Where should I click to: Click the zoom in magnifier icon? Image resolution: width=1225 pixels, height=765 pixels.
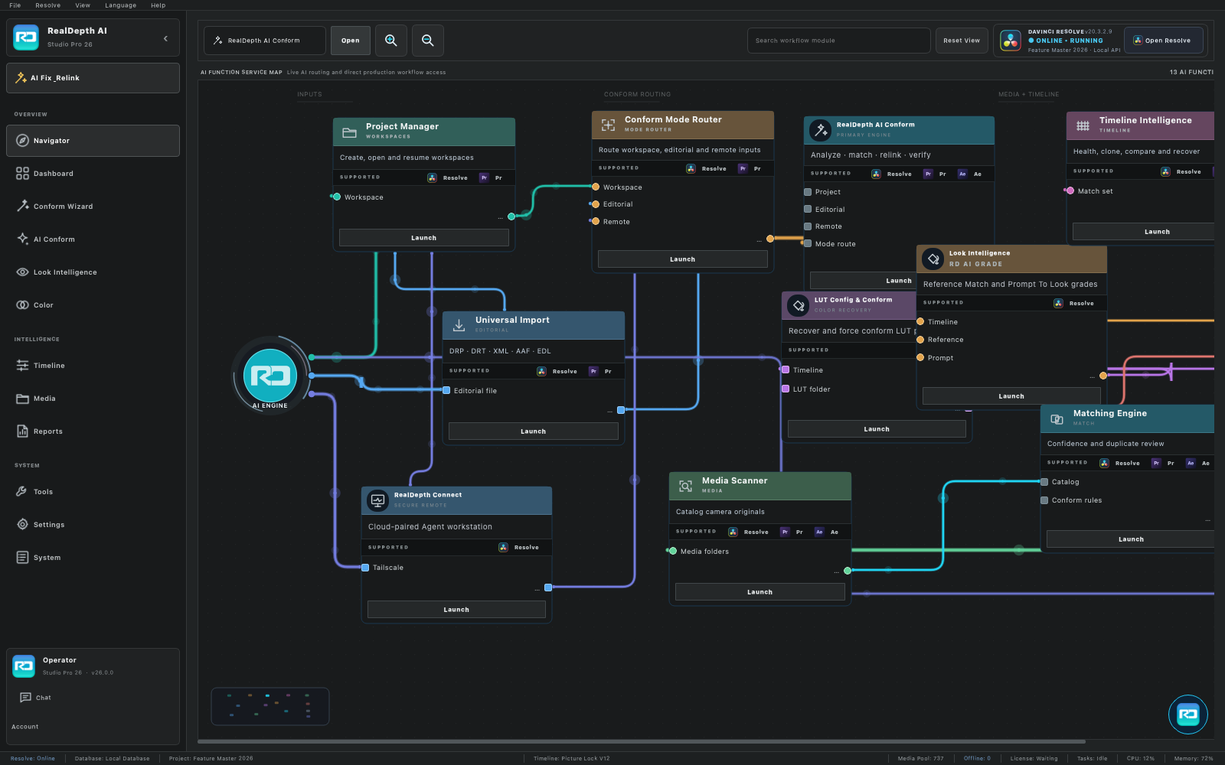(390, 41)
